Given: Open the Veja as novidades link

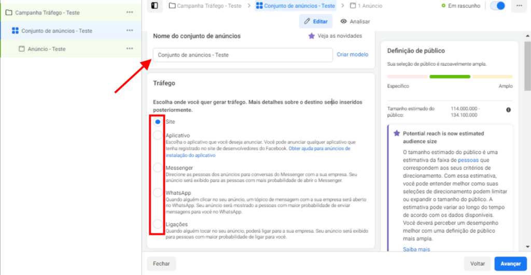Looking at the screenshot, I should (x=340, y=36).
